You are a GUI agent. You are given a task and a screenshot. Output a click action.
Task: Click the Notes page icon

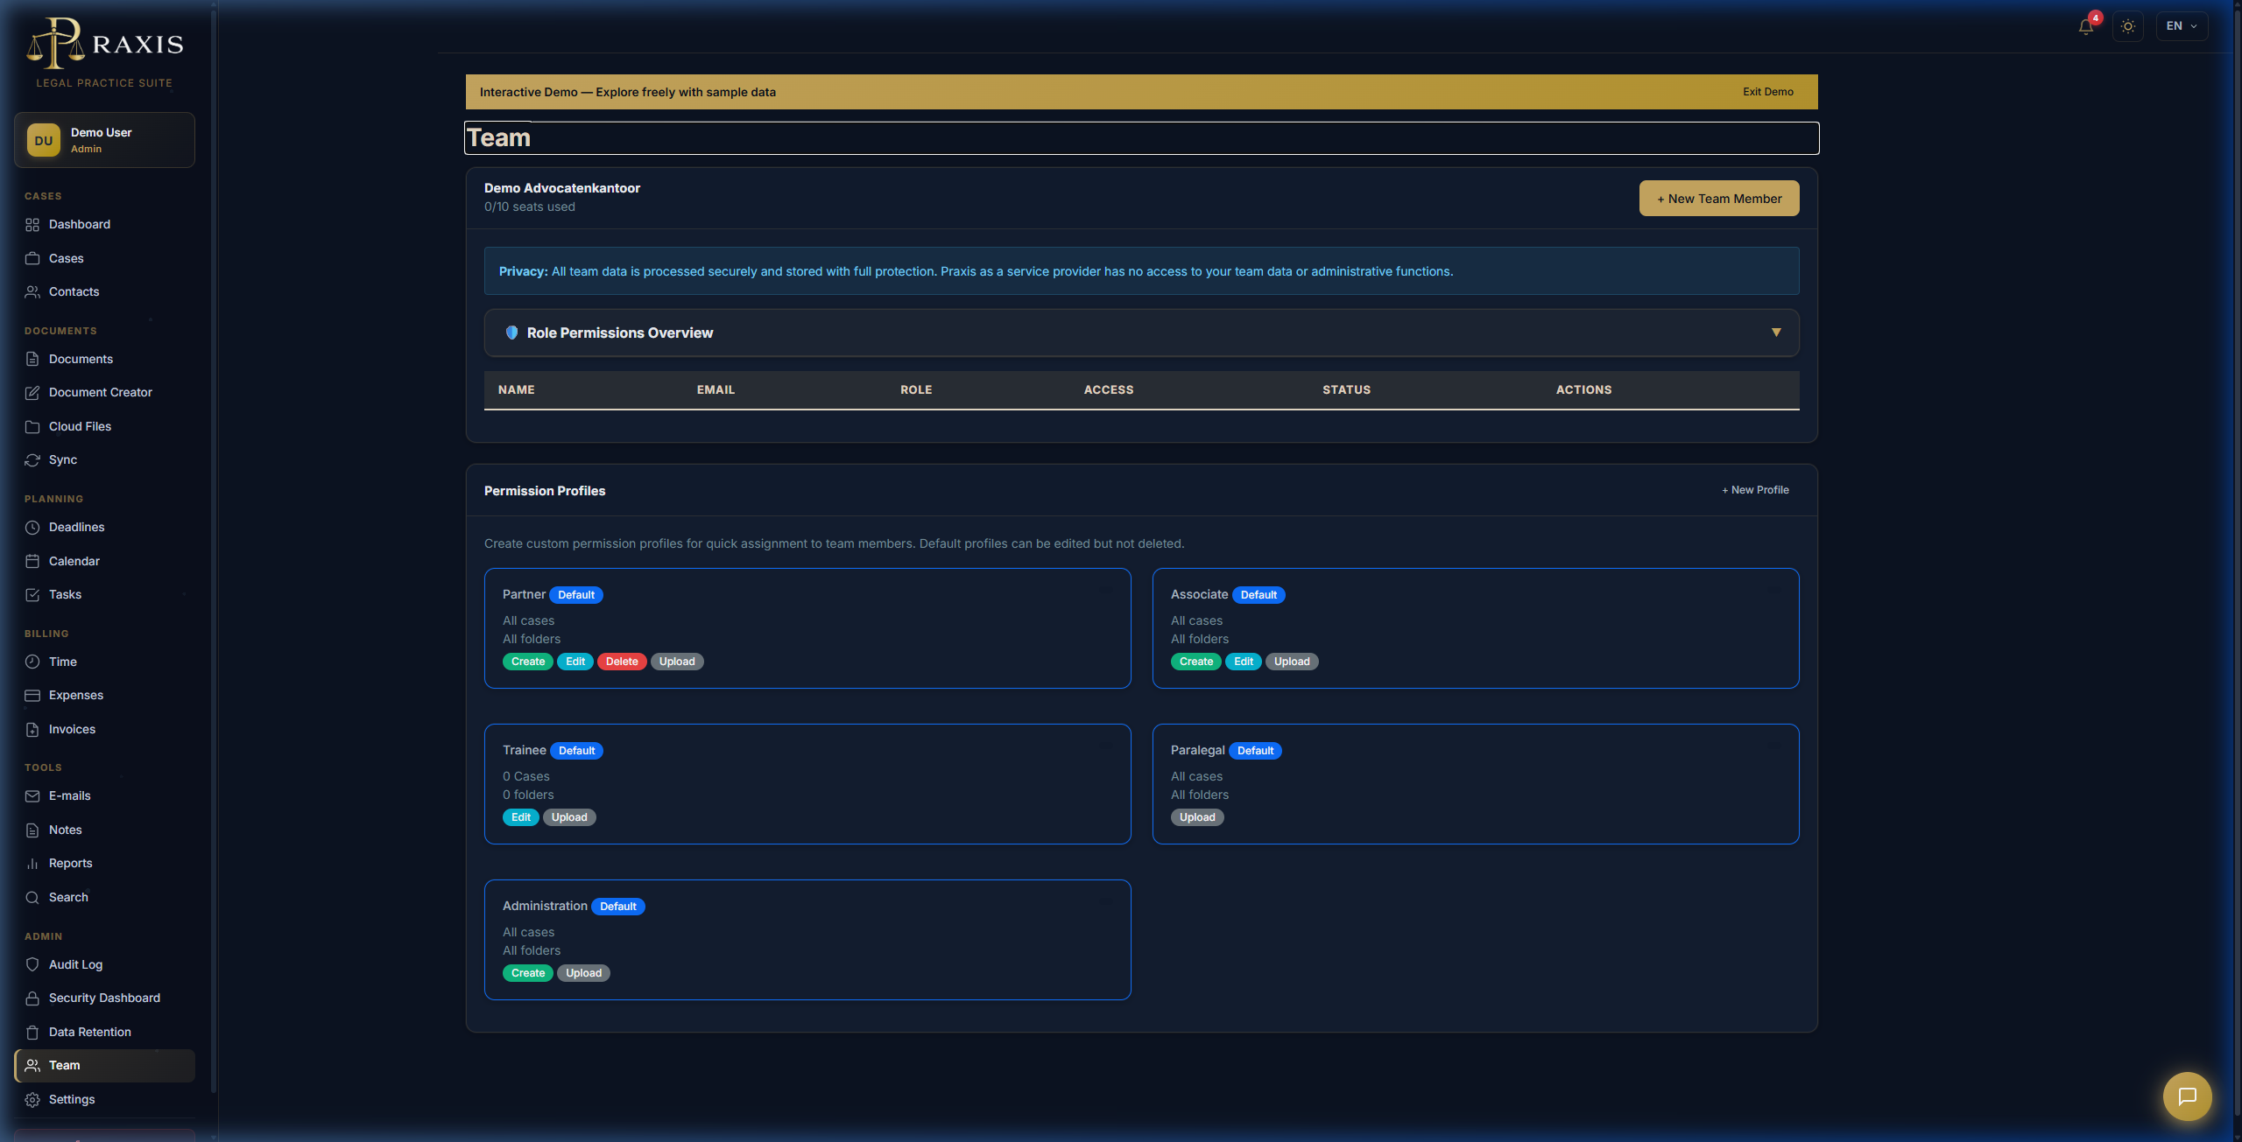pyautogui.click(x=32, y=830)
